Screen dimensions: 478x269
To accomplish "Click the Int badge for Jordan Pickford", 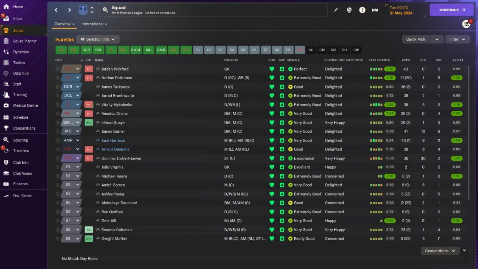I will tap(89, 69).
